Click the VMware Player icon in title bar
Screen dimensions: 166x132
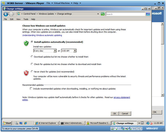point(3,3)
